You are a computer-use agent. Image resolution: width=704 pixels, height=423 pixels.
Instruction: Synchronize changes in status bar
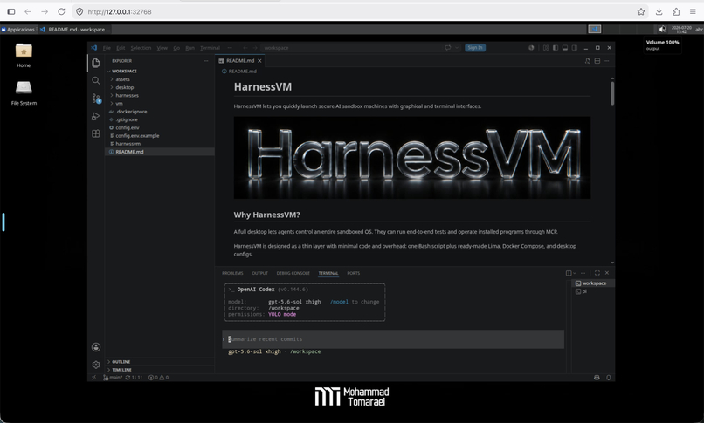pyautogui.click(x=134, y=378)
